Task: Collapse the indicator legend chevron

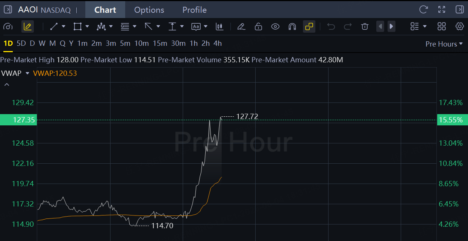Action: [x=7, y=85]
